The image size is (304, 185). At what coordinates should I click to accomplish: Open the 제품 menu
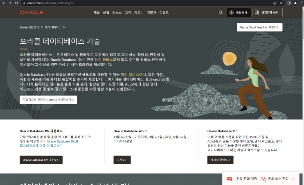pos(97,12)
